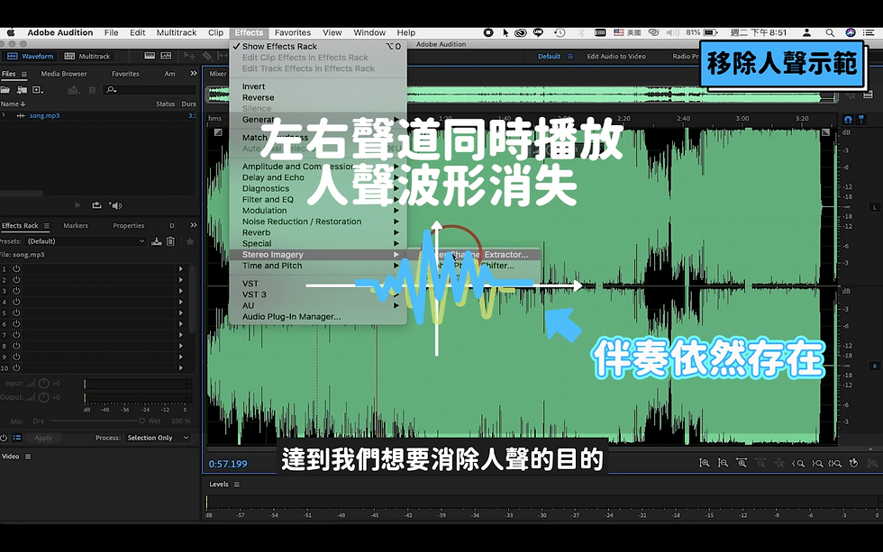Switch to Waveform view

30,56
